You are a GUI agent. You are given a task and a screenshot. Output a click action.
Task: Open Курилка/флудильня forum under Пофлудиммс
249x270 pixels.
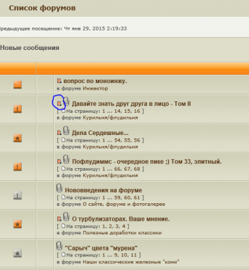(110, 175)
